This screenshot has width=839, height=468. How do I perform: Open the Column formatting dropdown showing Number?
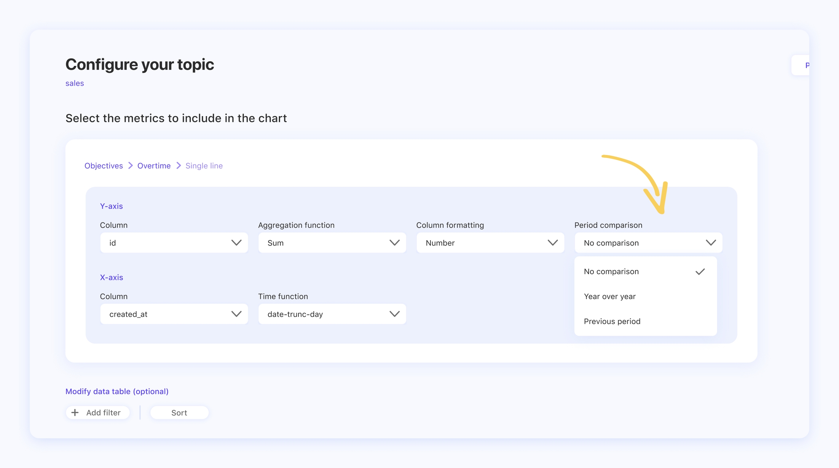(x=490, y=243)
